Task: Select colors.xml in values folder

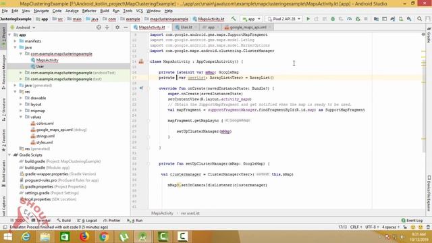Action: click(x=45, y=124)
